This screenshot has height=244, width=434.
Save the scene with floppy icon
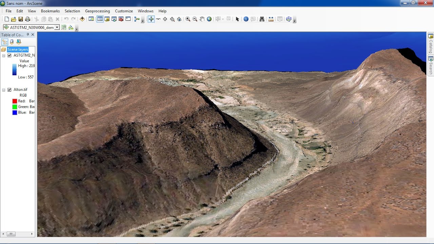pyautogui.click(x=20, y=19)
